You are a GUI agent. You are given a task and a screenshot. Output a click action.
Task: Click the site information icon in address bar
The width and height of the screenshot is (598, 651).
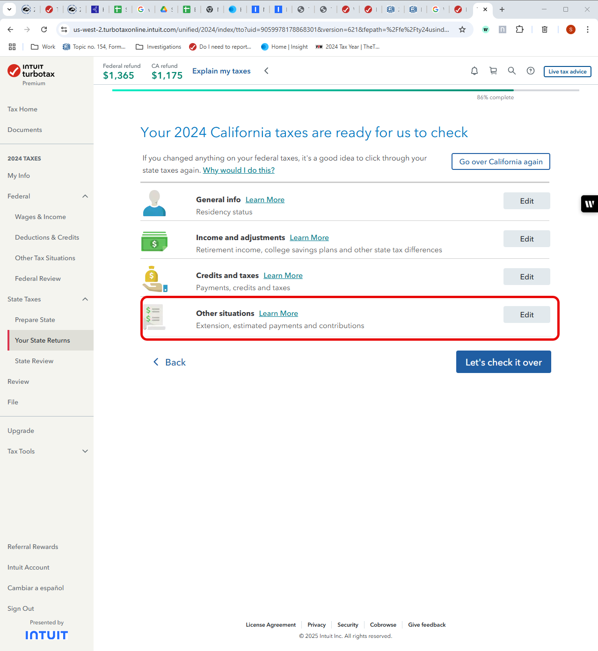(65, 29)
